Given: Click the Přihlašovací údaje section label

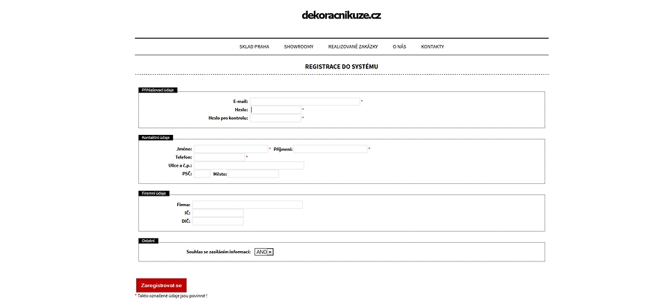Looking at the screenshot, I should [x=158, y=90].
